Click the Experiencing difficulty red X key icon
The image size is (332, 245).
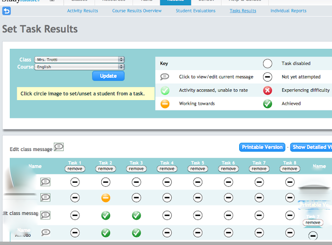[268, 90]
